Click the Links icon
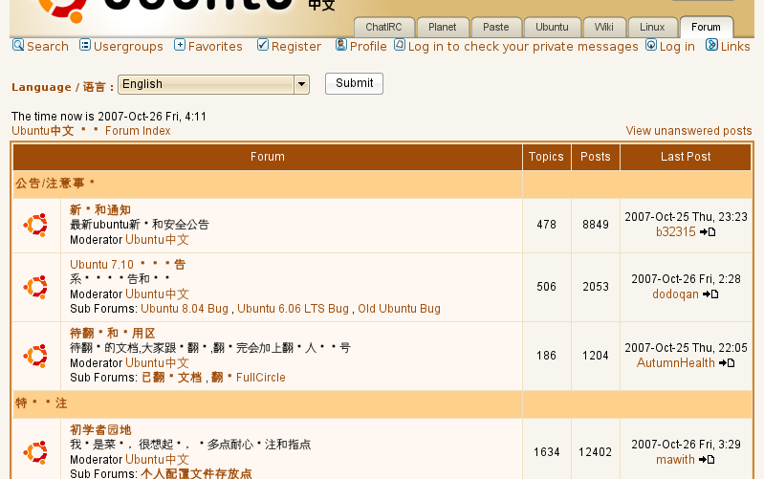 711,45
